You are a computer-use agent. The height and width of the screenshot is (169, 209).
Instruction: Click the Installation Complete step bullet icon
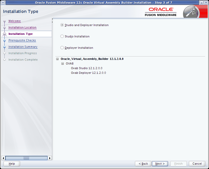tap(5, 60)
